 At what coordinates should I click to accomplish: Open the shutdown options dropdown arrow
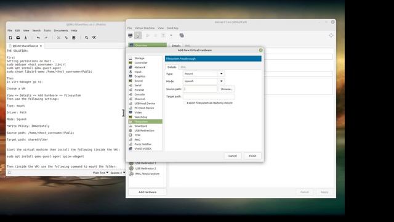click(x=171, y=36)
